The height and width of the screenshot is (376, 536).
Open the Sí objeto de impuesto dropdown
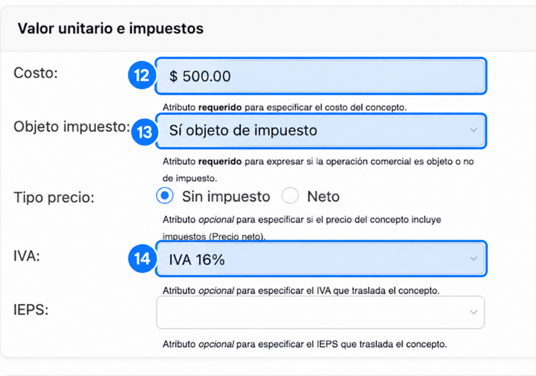tap(321, 131)
